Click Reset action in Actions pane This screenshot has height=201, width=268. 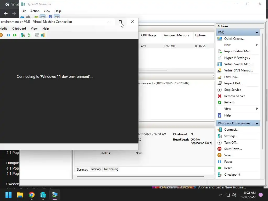(228, 168)
